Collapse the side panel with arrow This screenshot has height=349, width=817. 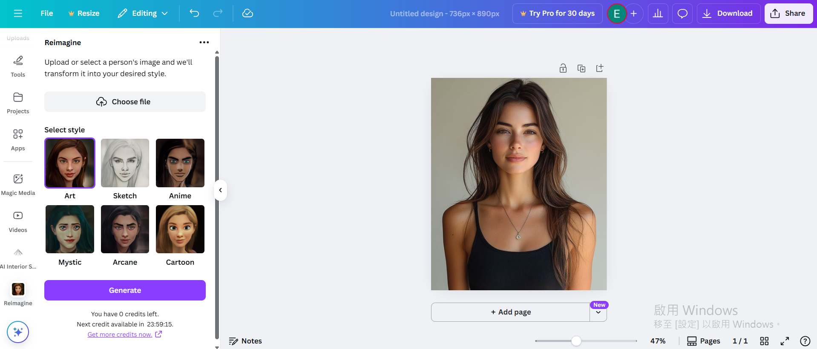click(x=220, y=190)
